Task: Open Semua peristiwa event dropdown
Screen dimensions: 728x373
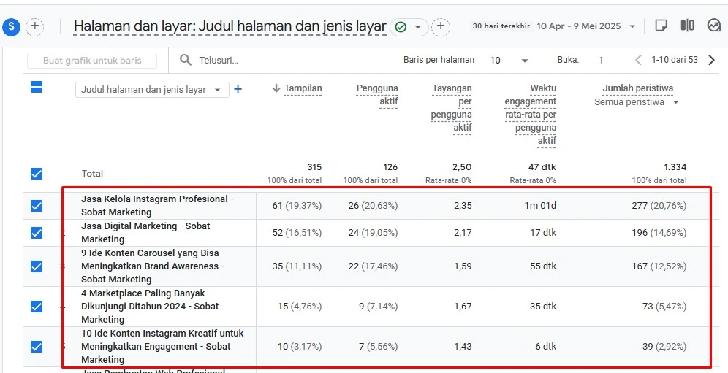Action: 636,102
